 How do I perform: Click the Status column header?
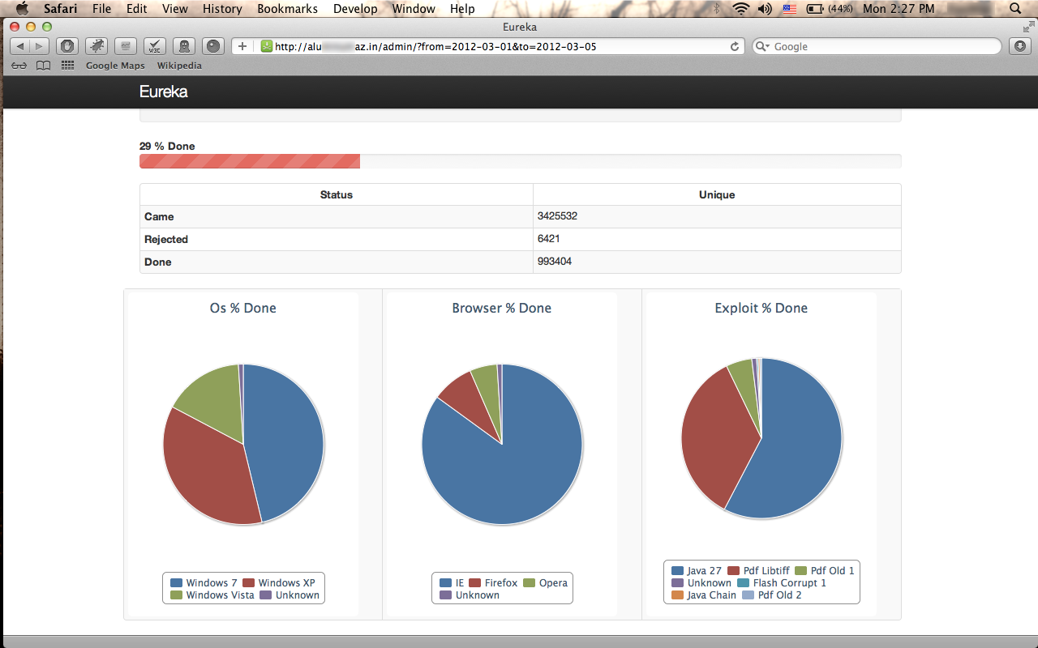tap(337, 194)
